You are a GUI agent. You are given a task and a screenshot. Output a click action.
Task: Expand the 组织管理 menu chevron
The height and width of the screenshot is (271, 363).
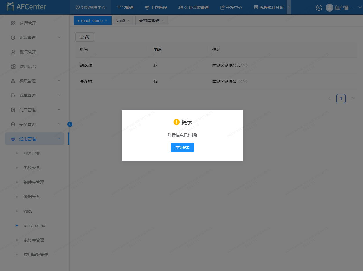59,37
